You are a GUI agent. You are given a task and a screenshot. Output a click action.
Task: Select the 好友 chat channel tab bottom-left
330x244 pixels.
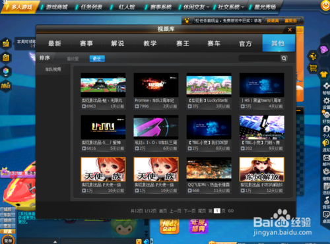pyautogui.click(x=8, y=231)
